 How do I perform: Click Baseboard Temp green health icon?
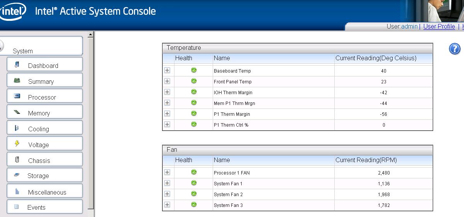[194, 70]
